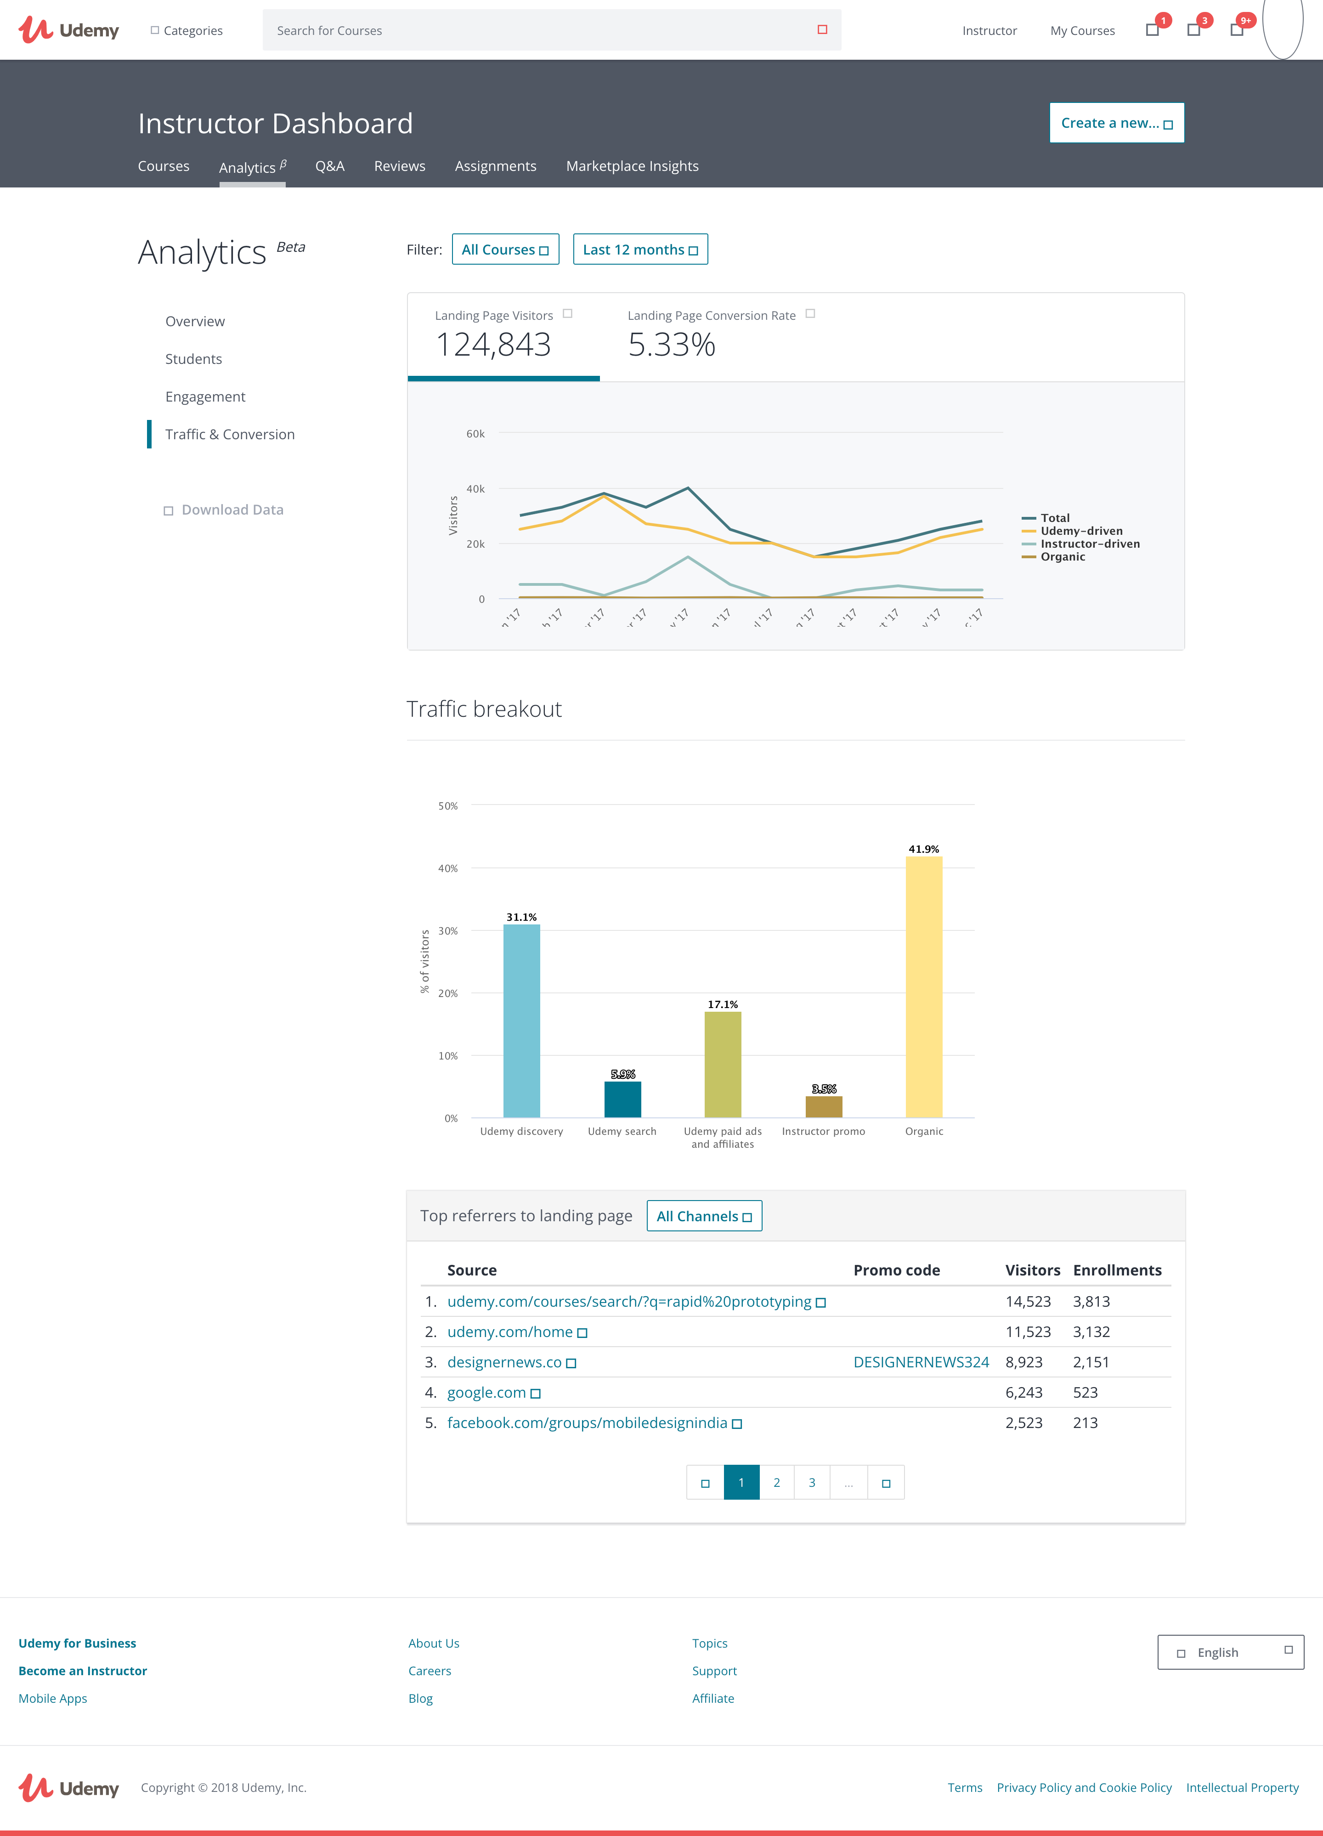
Task: Open the header icon with badge 1
Action: (1152, 30)
